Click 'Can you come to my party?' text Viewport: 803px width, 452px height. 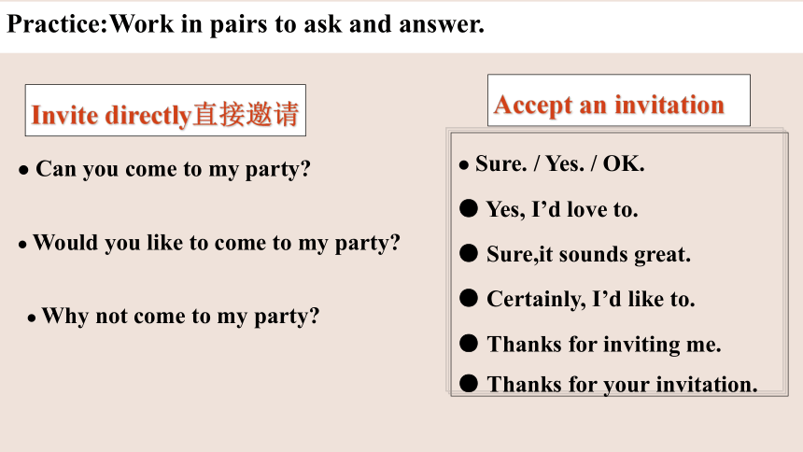173,169
